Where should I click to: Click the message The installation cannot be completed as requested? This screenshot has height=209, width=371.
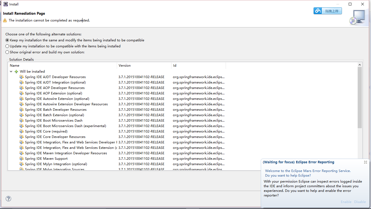point(49,20)
